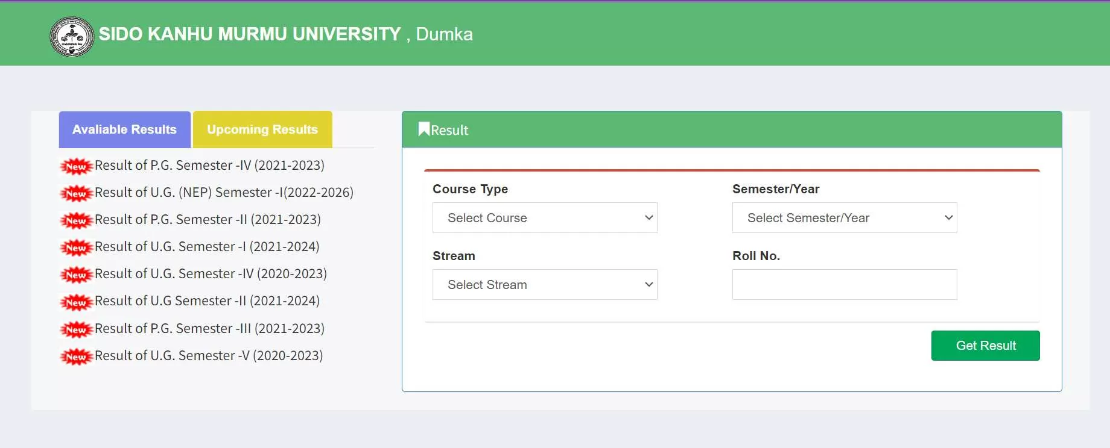Click New badge beside U.G. (NEP) Semester -I
The image size is (1110, 448).
point(76,193)
